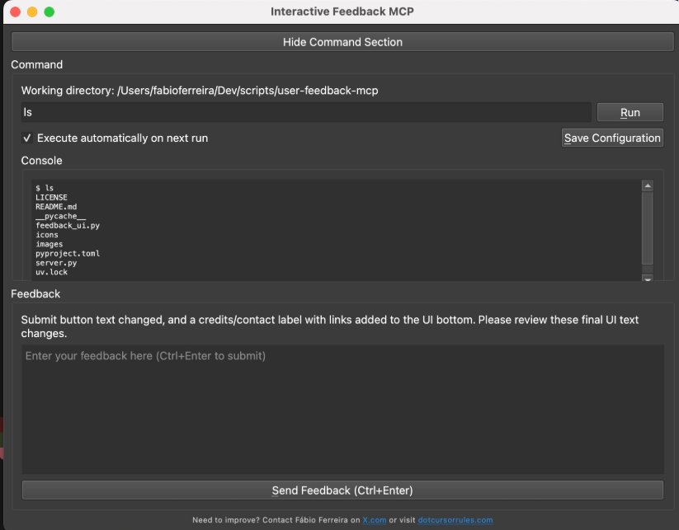This screenshot has height=530, width=679.
Task: Open the X.com link
Action: coord(374,520)
